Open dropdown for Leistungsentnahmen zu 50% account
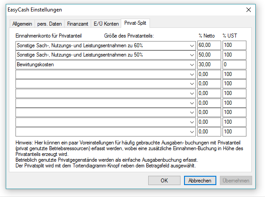 click(192, 55)
